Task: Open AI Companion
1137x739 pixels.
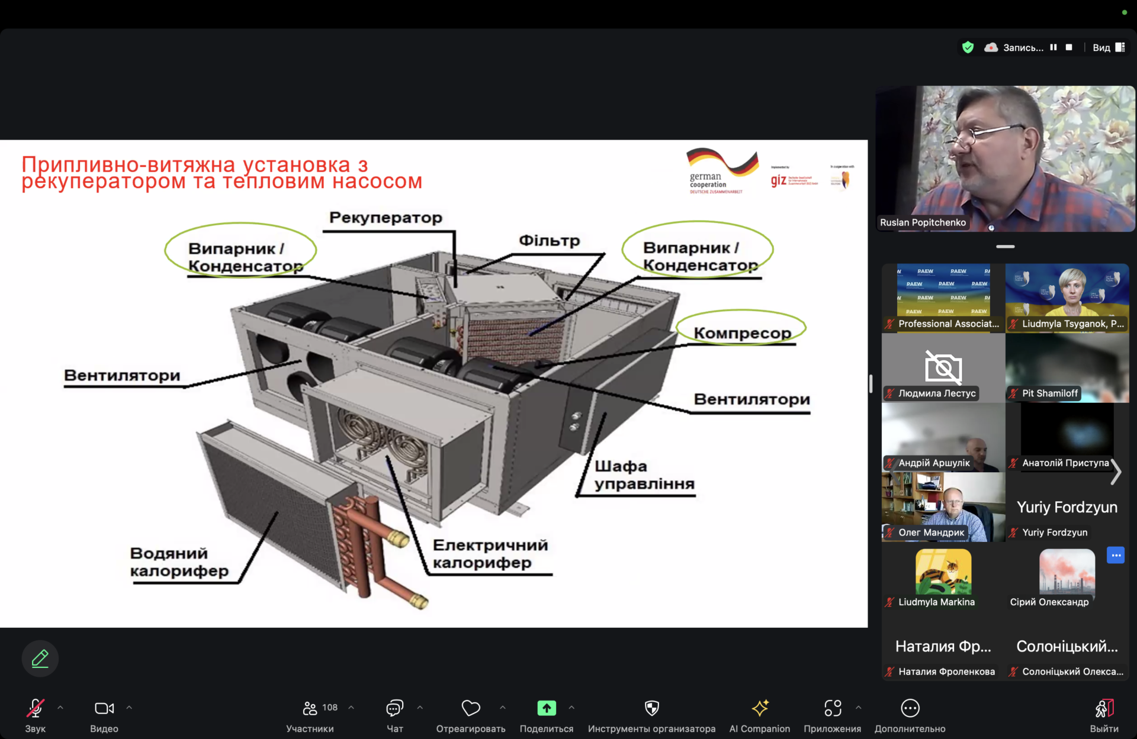Action: tap(759, 708)
